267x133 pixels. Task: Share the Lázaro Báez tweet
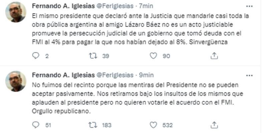coord(214,56)
